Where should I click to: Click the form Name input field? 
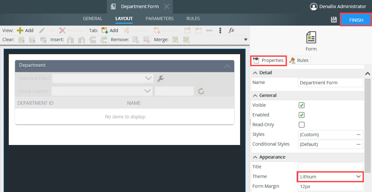(x=330, y=83)
